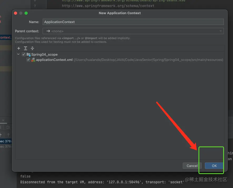Click the Spring04_scope module folder icon

pos(28,54)
